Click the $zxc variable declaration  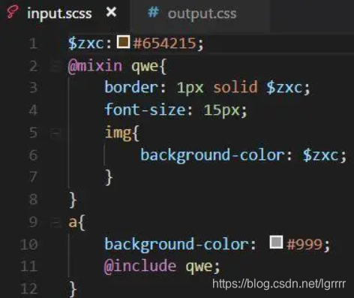(x=86, y=44)
